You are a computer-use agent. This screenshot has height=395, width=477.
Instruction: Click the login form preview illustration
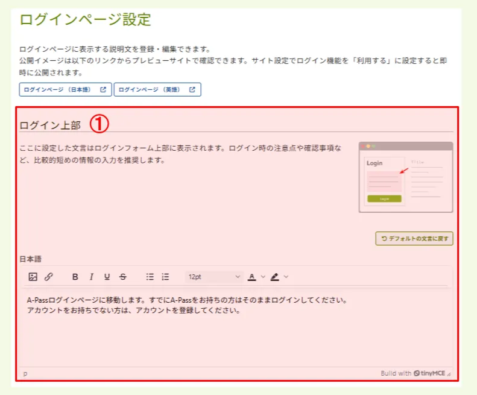tap(406, 177)
